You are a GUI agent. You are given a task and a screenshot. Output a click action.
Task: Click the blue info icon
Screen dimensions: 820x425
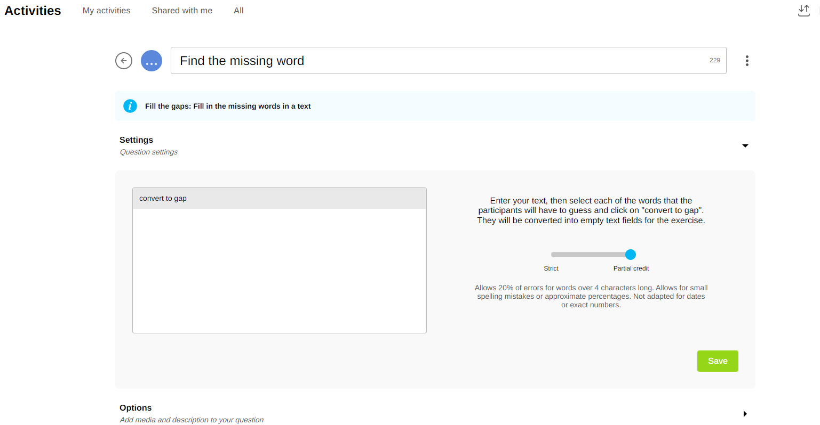click(130, 106)
